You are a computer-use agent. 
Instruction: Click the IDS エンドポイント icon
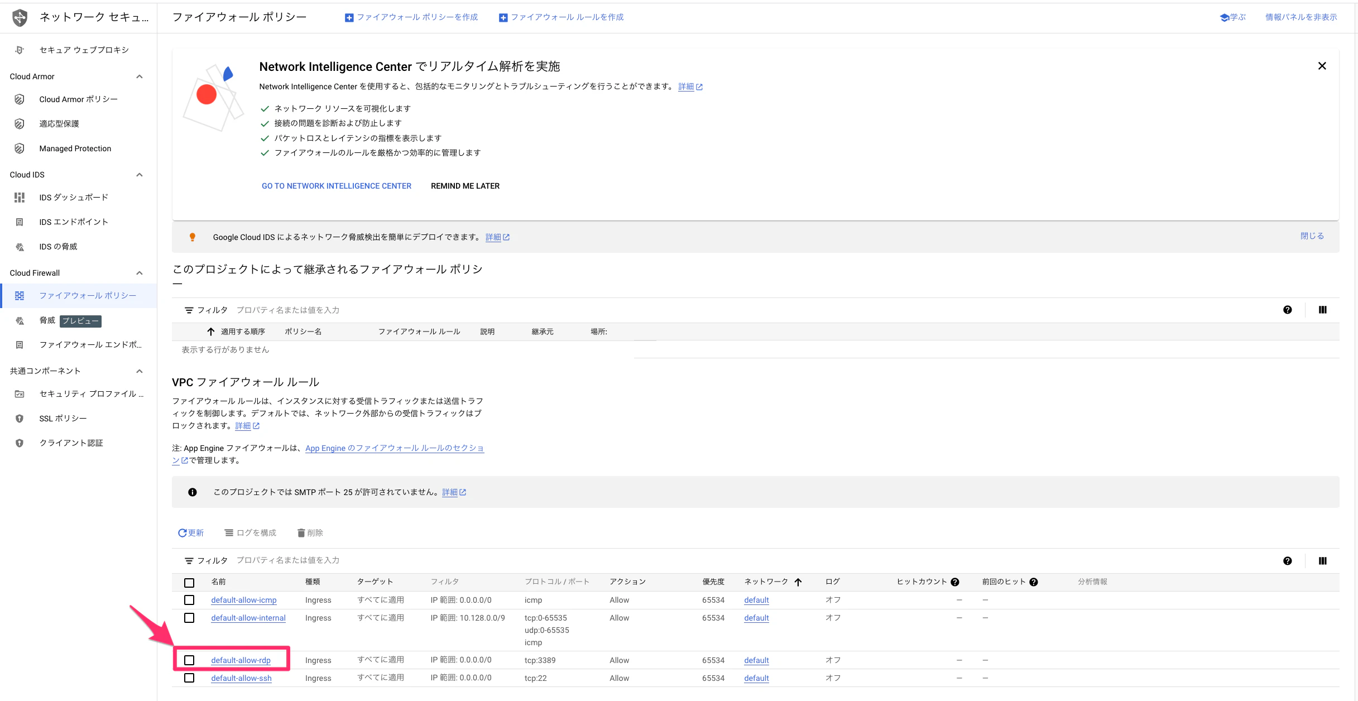click(20, 222)
